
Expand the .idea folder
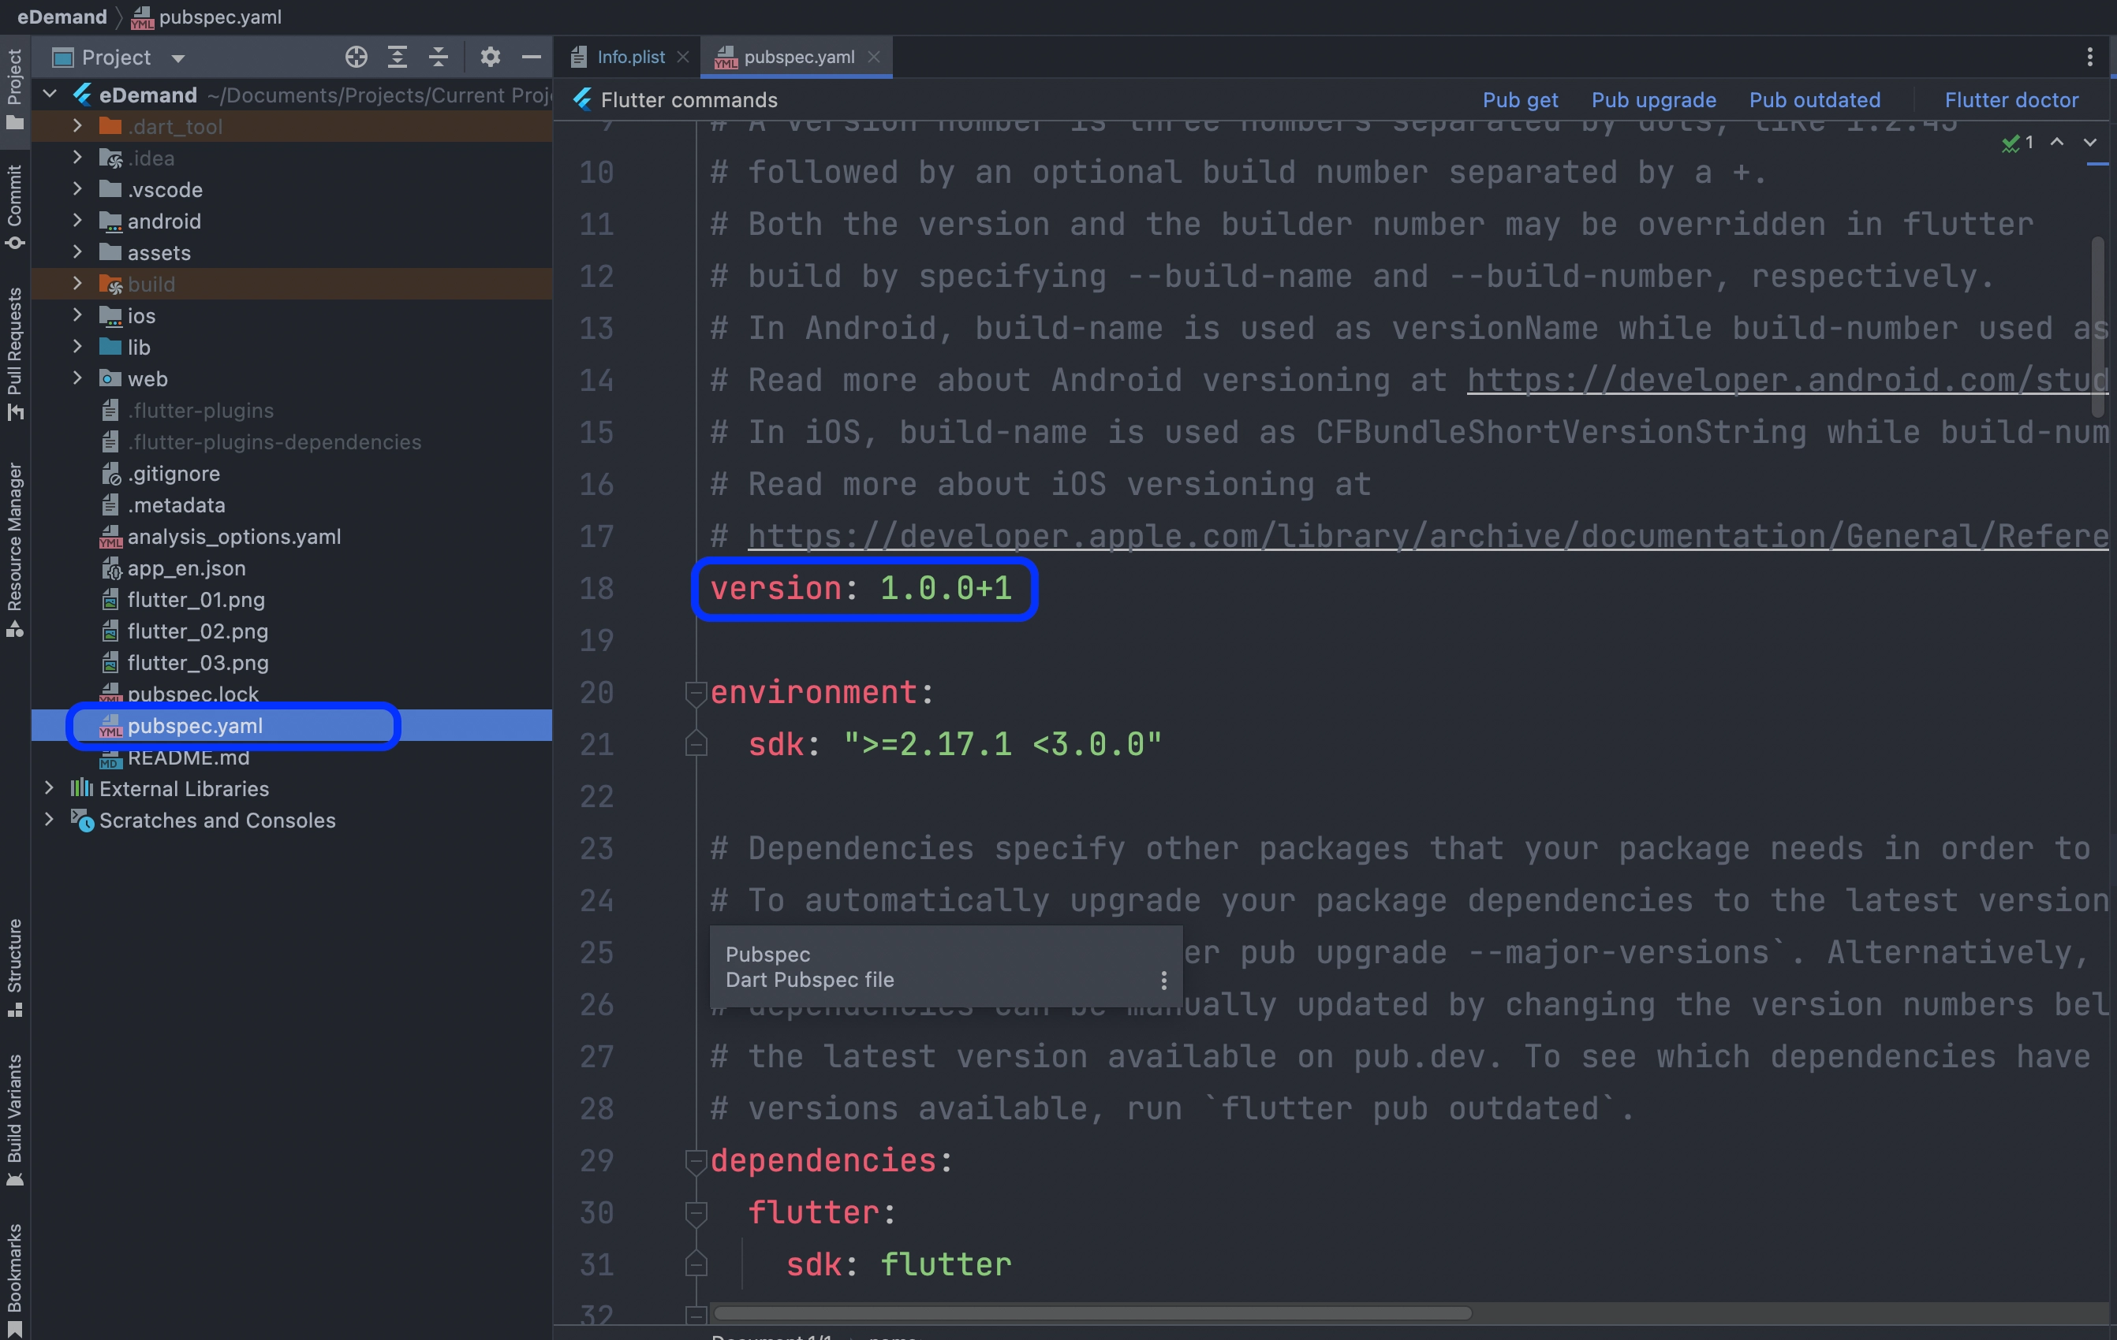pos(77,158)
